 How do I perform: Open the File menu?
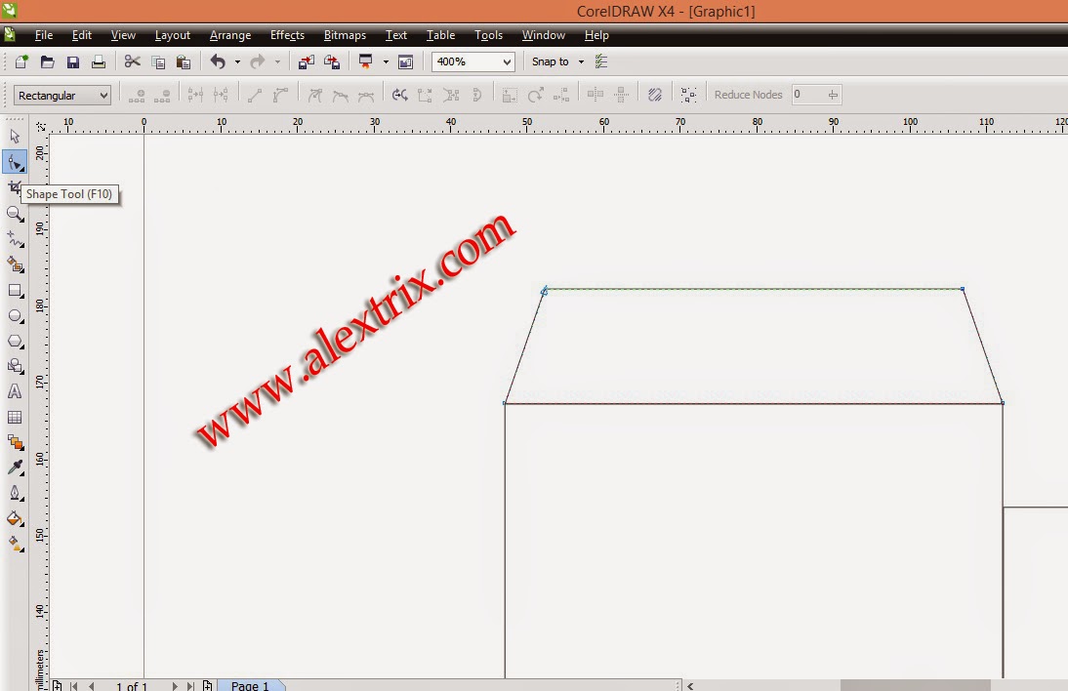pos(44,35)
